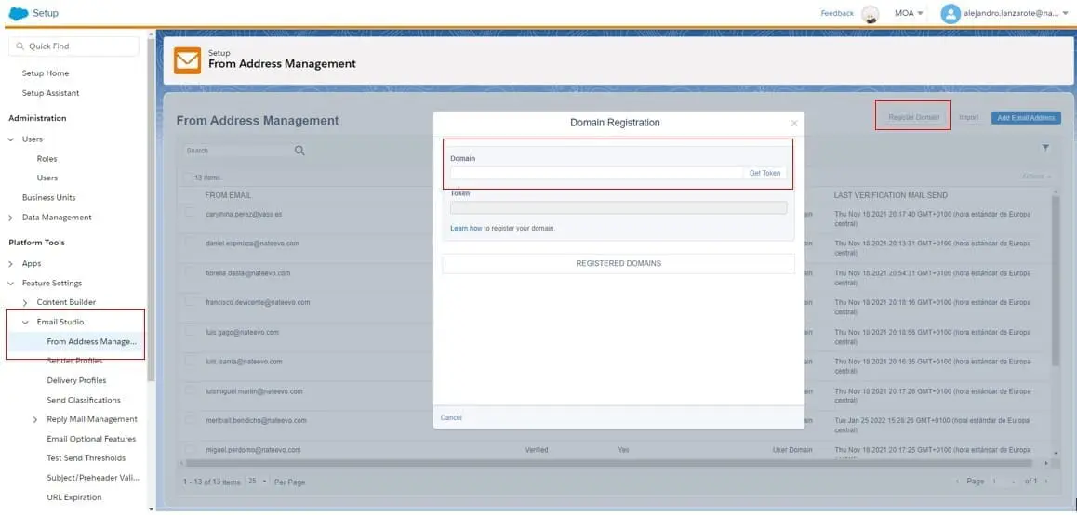
Task: Collapse the Email Studio tree node
Action: pos(26,322)
